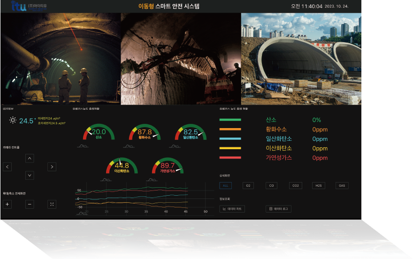
Task: Click the 황화수소 label in the legend list
Action: (276, 129)
